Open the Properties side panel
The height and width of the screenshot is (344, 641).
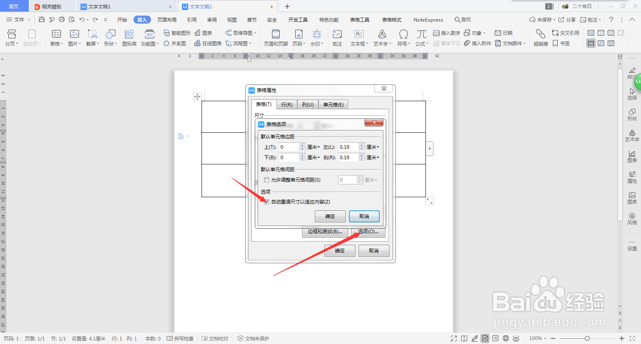(x=632, y=177)
